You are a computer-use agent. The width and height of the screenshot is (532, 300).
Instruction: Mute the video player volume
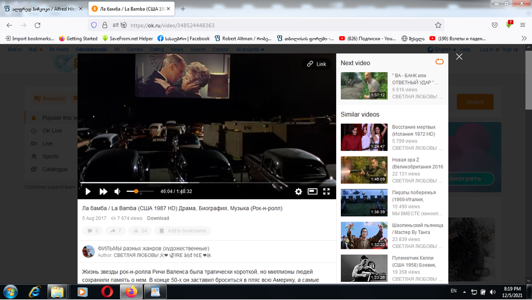pos(117,191)
